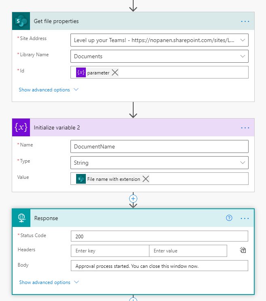Viewport: 266px width, 301px height.
Task: Open the variable Type dropdown
Action: pyautogui.click(x=243, y=163)
